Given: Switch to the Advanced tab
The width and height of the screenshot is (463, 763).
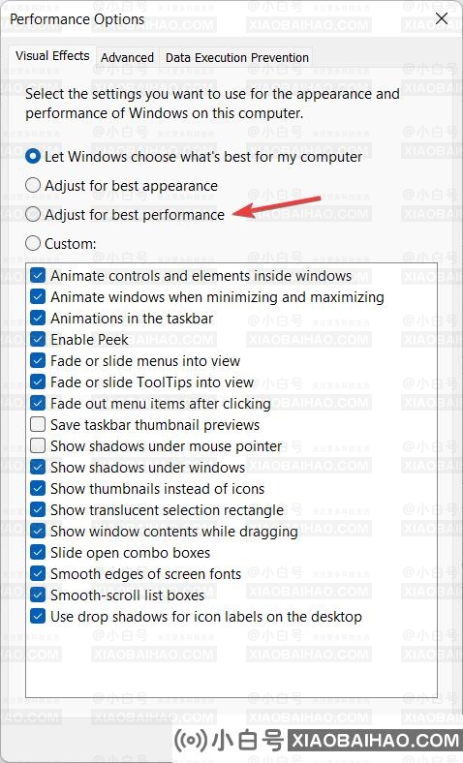Looking at the screenshot, I should click(x=128, y=57).
